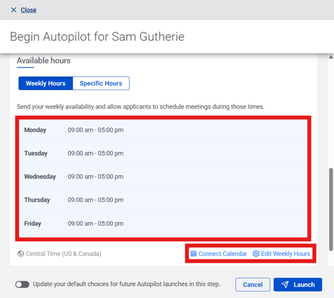This screenshot has width=334, height=298.
Task: Launch Autopilot with the Launch button
Action: pos(298,285)
